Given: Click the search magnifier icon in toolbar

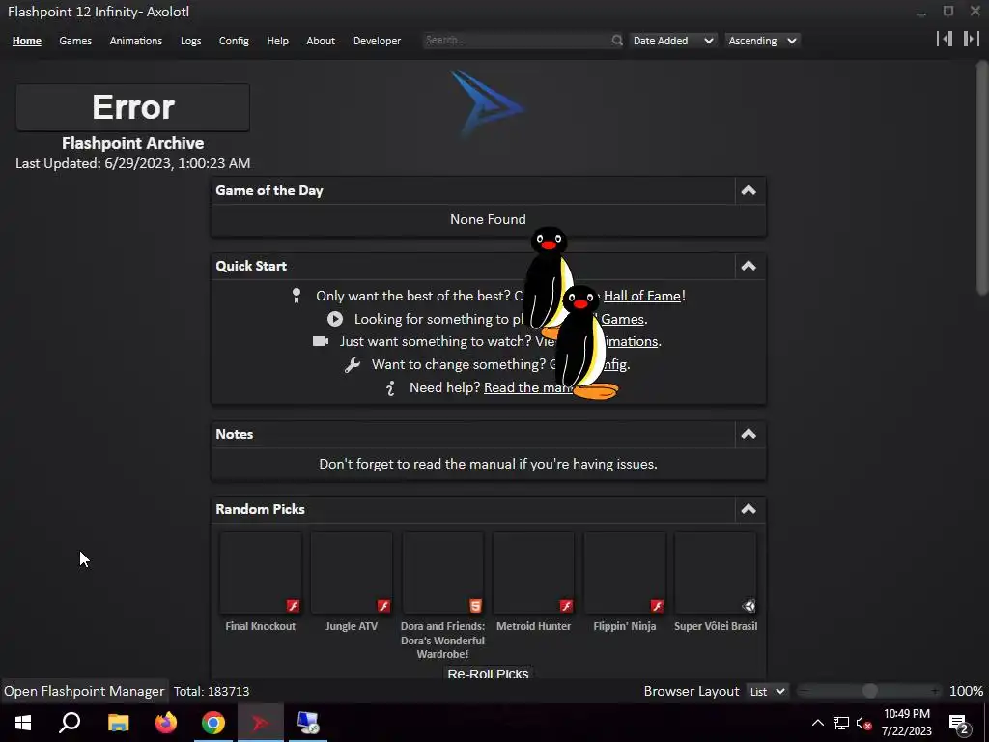Looking at the screenshot, I should tap(617, 41).
